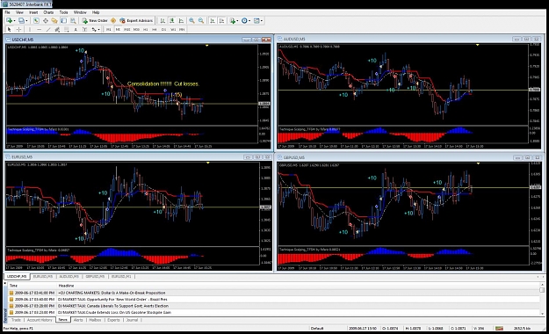
Task: Set timeframe to W1
Action: point(173,29)
